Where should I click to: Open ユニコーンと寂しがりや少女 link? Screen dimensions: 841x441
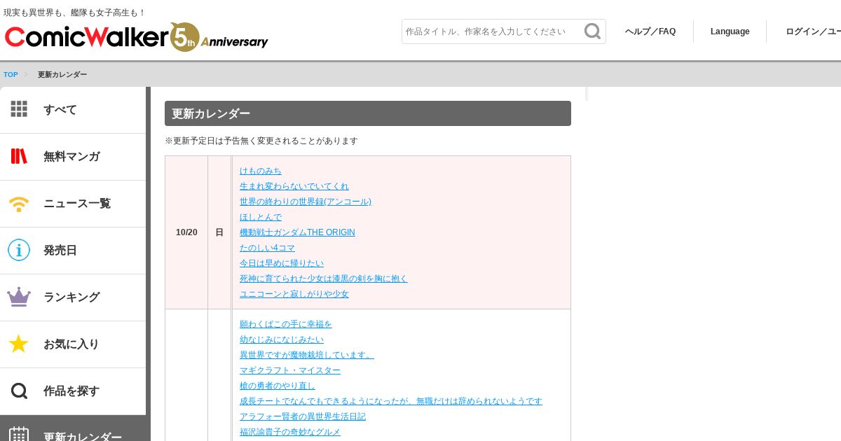(294, 294)
